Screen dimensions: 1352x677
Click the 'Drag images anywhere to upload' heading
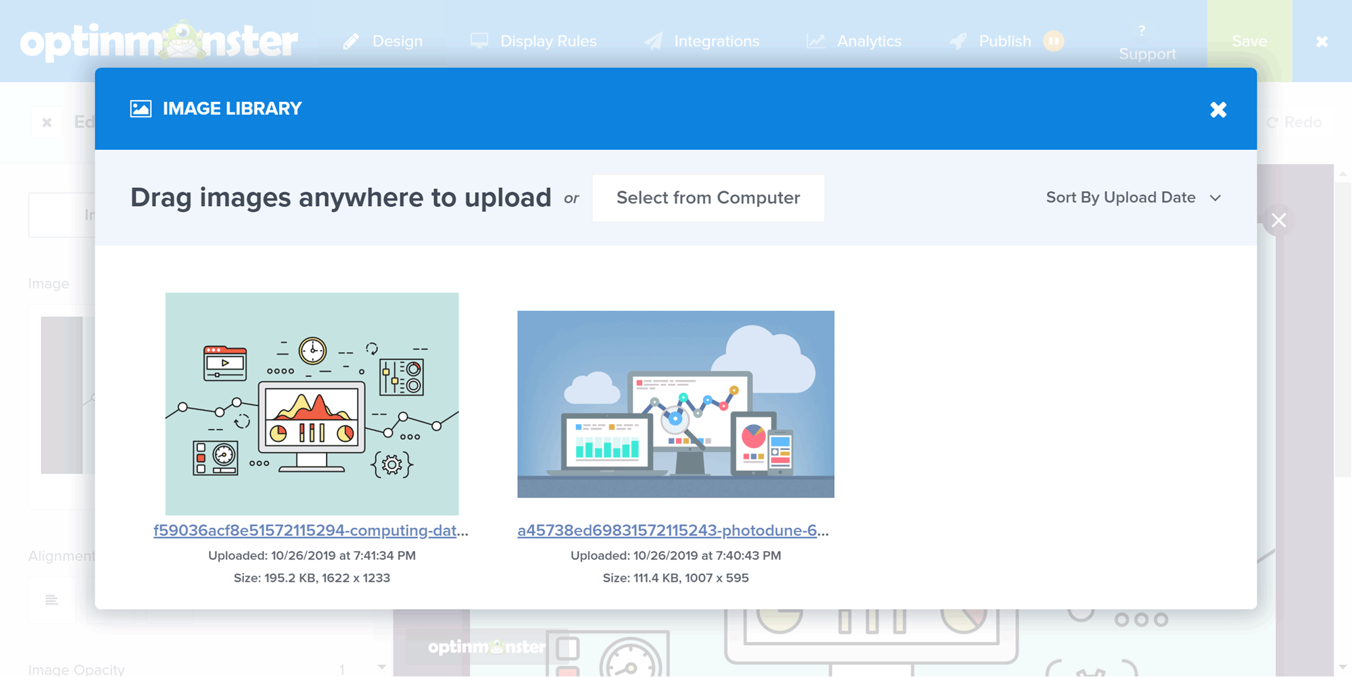pos(341,198)
